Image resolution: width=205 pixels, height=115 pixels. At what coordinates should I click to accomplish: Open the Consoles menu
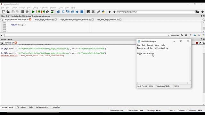[x=44, y=8]
